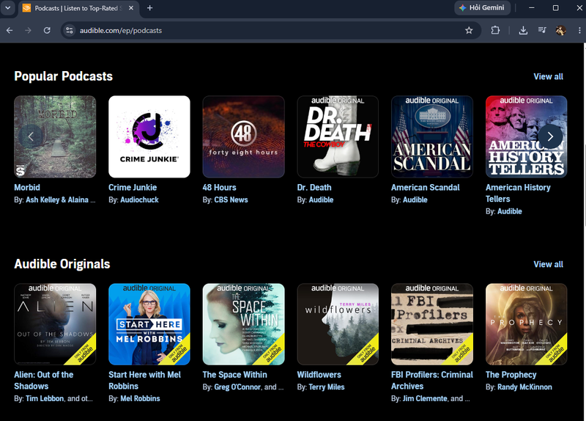Open the Dr. Death title link

(x=314, y=188)
